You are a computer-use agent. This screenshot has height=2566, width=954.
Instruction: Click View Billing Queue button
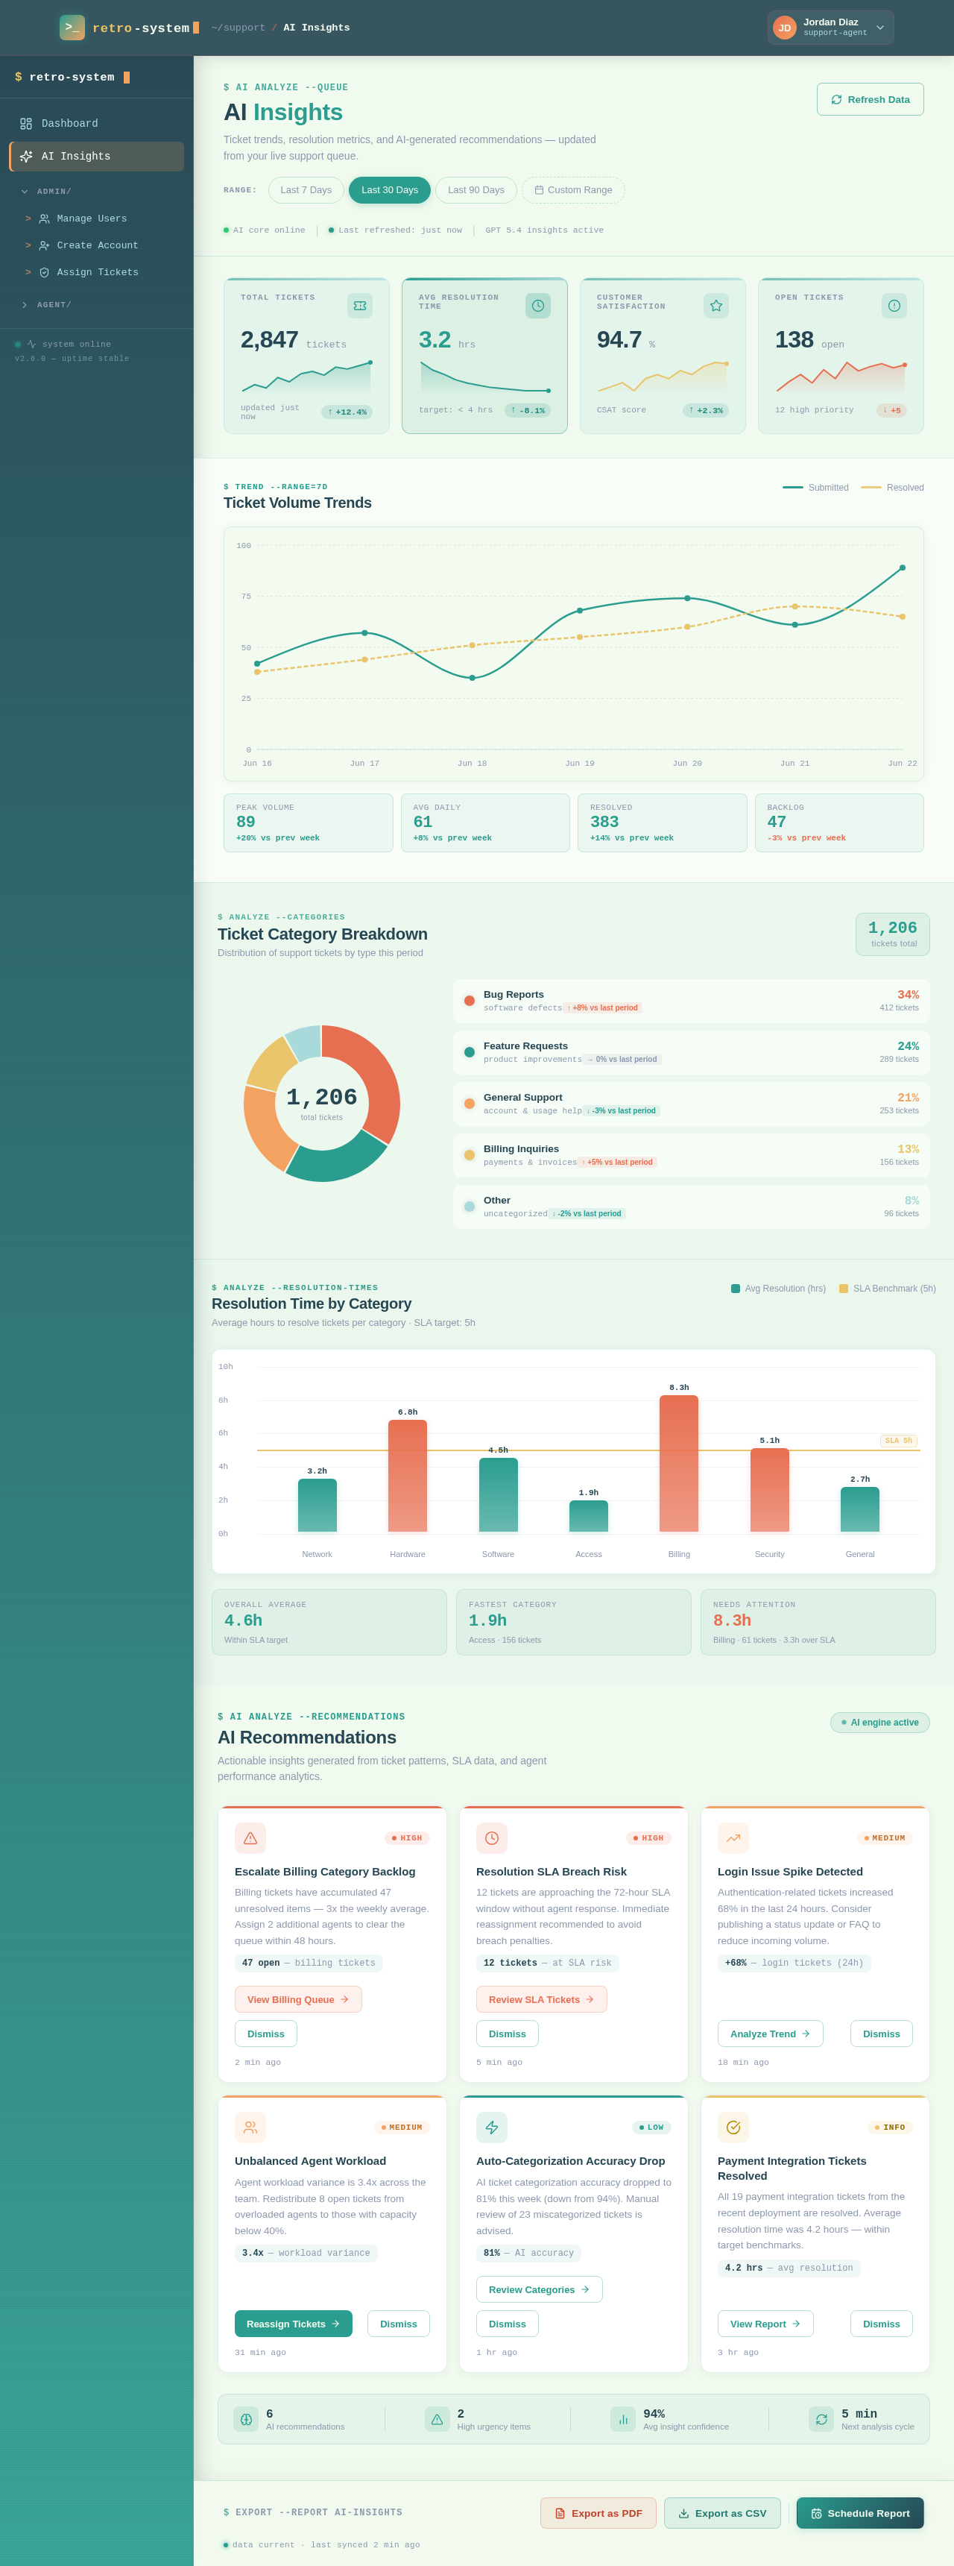click(297, 1999)
